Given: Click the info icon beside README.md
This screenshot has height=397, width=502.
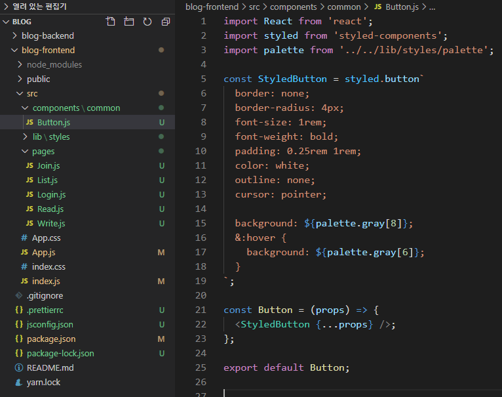Looking at the screenshot, I should point(19,367).
